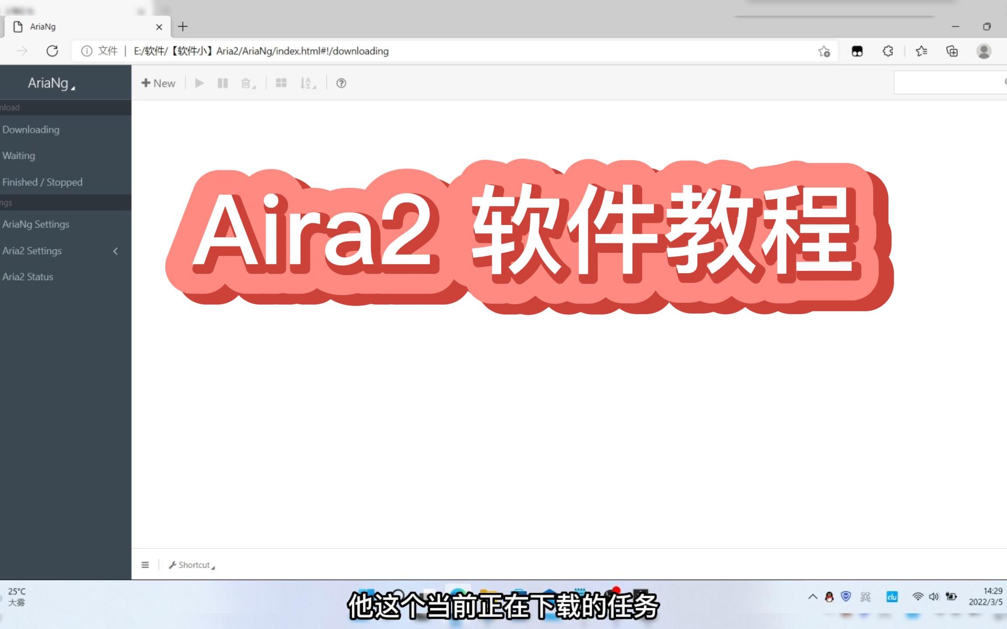Start selected tasks with play icon
The height and width of the screenshot is (629, 1007).
(x=199, y=83)
